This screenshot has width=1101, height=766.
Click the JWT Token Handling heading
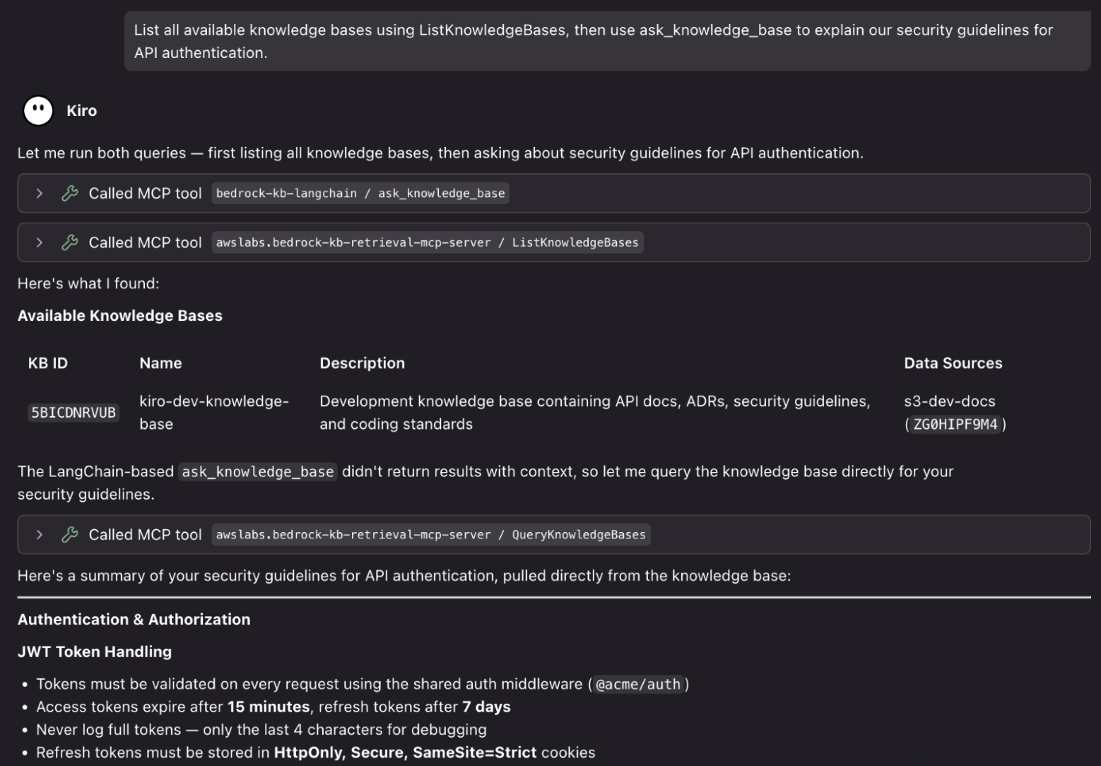point(95,652)
